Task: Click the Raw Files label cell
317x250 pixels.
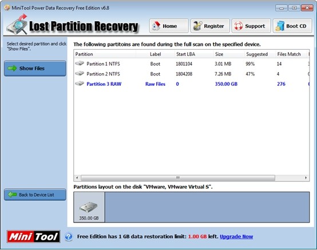Action: pyautogui.click(x=155, y=84)
